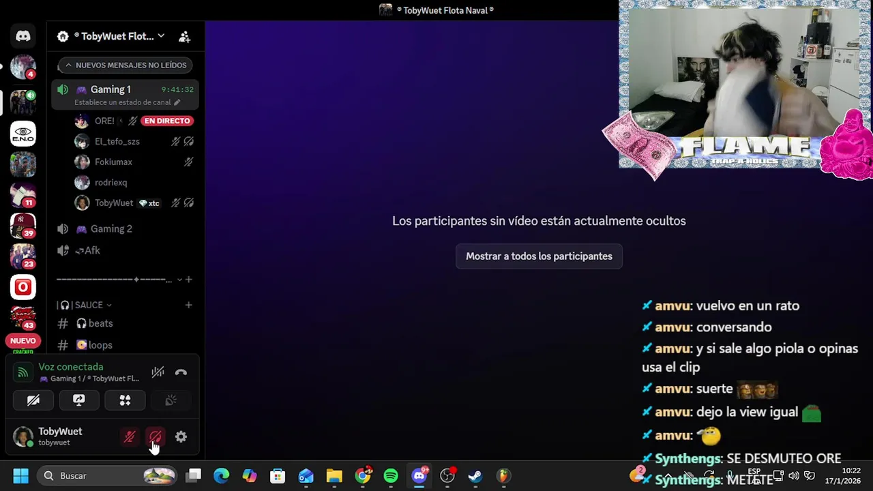Open the server icon with 43 badge
Screen dimensions: 873x491
coord(23,318)
